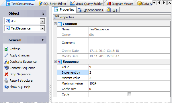Show the tab list dropdown arrow
Viewport: 172px width, 104px height.
pos(154,3)
